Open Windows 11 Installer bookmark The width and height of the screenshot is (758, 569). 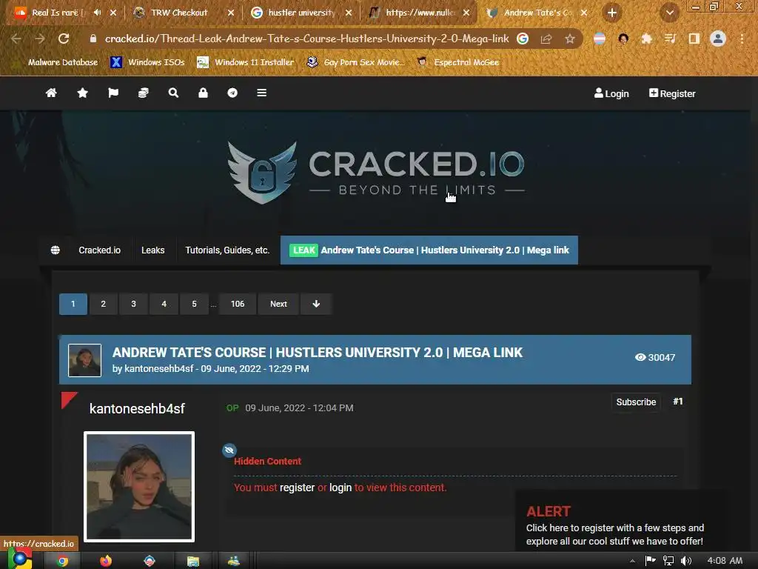click(246, 62)
